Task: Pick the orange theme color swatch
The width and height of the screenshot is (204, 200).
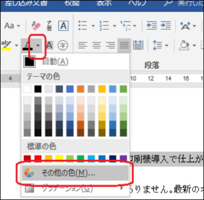Action: pos(81,89)
